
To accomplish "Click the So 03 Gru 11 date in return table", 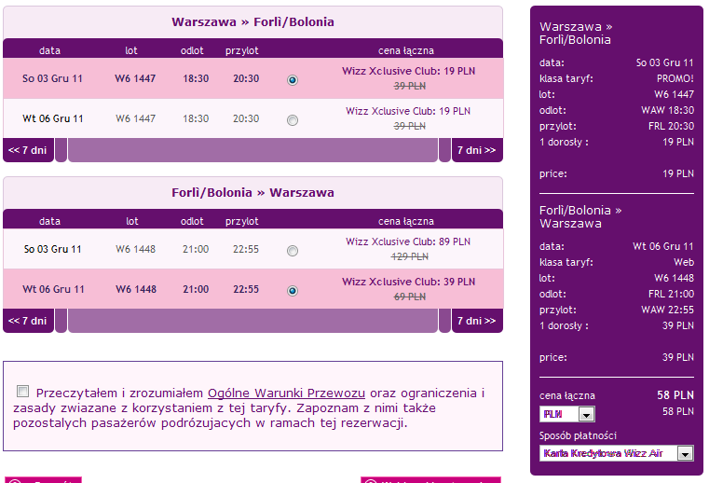I will pyautogui.click(x=52, y=249).
